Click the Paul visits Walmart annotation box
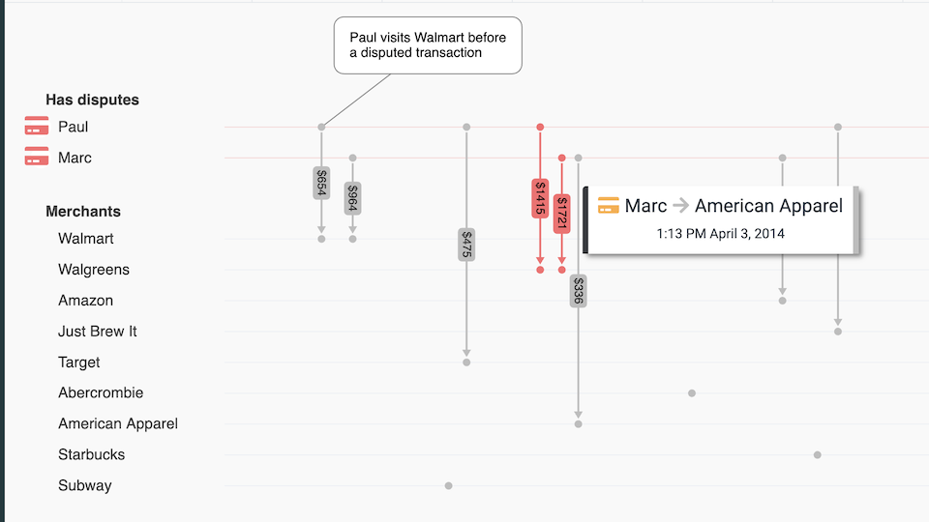This screenshot has width=929, height=522. click(x=428, y=45)
